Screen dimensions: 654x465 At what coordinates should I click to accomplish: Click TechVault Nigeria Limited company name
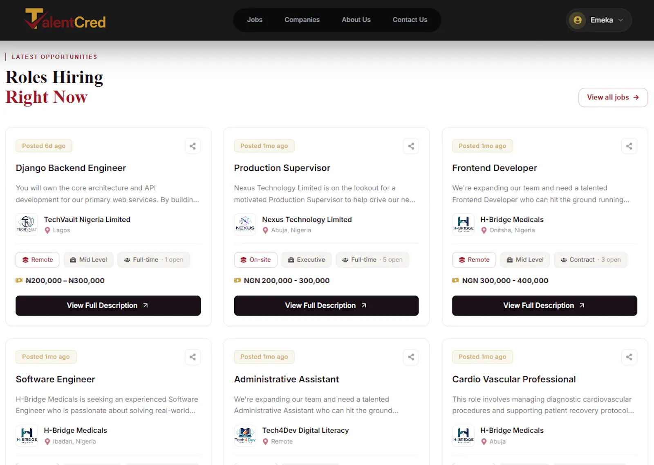(87, 219)
